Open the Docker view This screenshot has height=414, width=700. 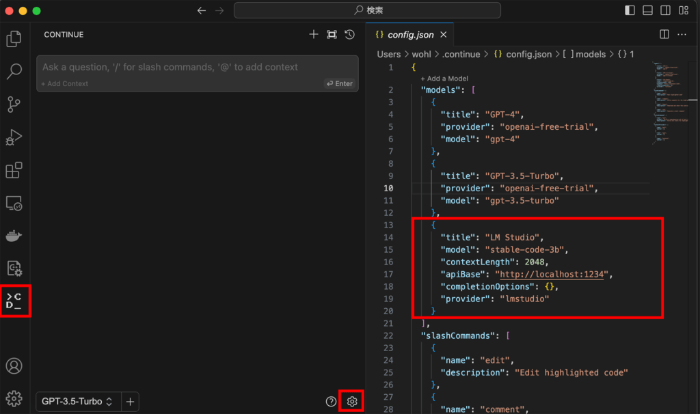[x=14, y=236]
